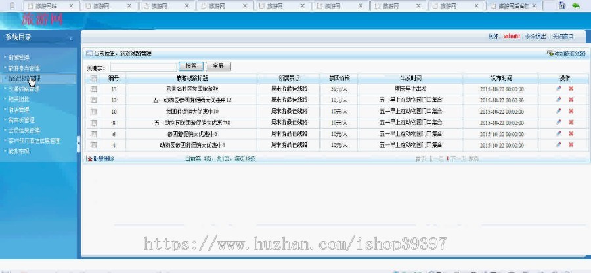
Task: Tick the checkbox for route 10
Action: pos(94,112)
